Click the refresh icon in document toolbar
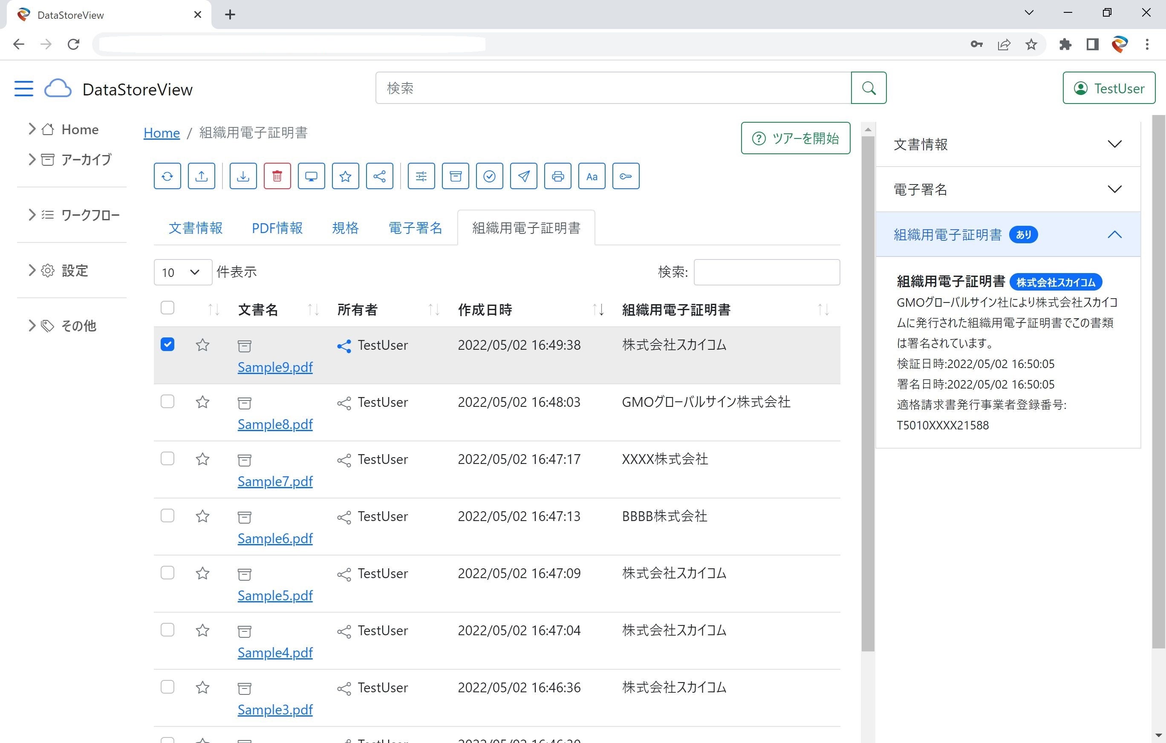Screen dimensions: 1166x743 [x=167, y=176]
